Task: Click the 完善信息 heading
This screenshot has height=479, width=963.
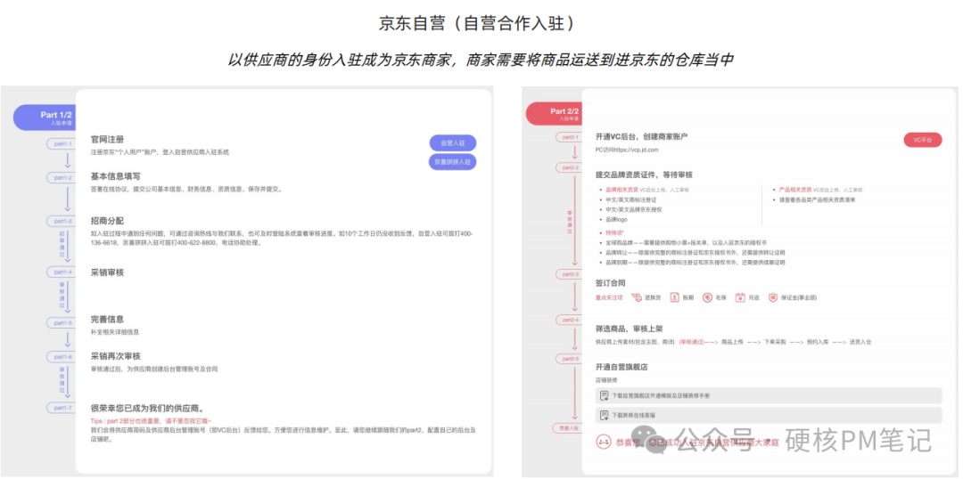Action: click(108, 320)
